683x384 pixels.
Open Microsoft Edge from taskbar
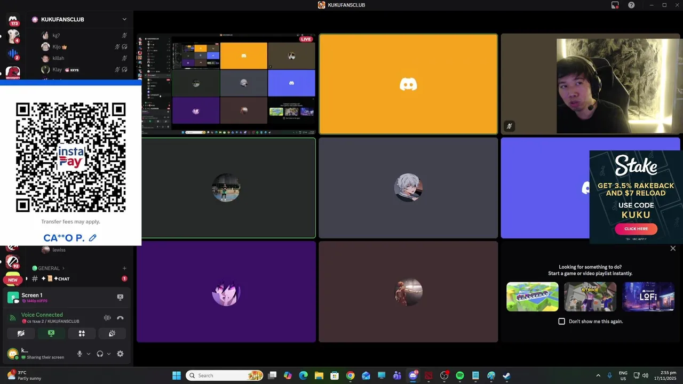[303, 375]
